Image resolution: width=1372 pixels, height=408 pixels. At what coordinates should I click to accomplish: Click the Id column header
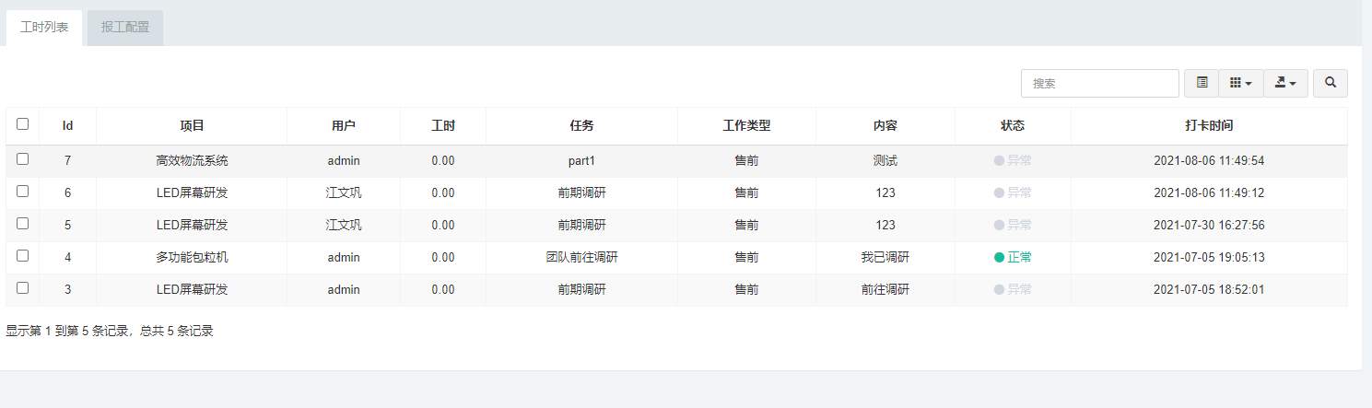[x=67, y=125]
